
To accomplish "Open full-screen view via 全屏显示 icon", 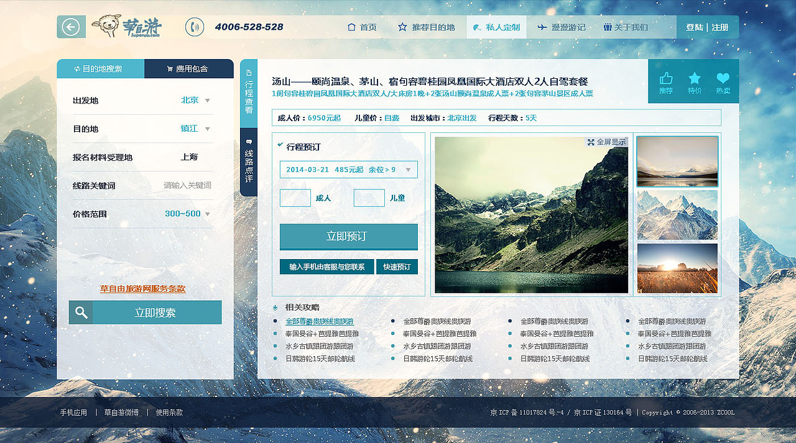I will click(591, 142).
